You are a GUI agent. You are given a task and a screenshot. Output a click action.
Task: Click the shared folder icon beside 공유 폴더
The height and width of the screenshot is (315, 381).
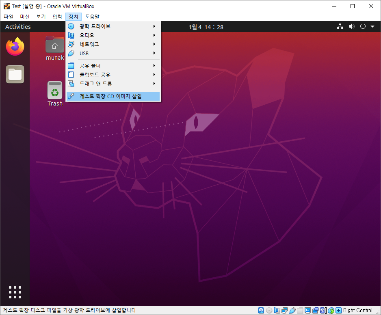[x=71, y=66]
